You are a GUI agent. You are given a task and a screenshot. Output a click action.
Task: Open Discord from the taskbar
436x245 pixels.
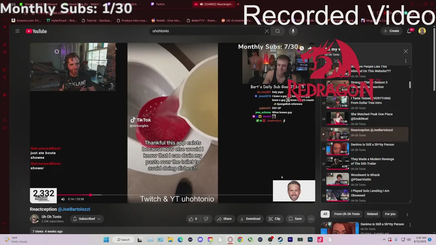tap(200, 240)
